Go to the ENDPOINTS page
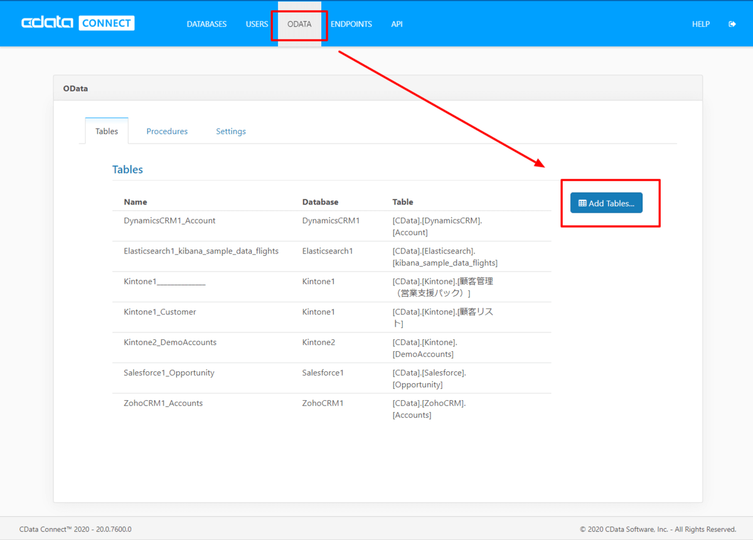The width and height of the screenshot is (753, 540). (x=351, y=24)
